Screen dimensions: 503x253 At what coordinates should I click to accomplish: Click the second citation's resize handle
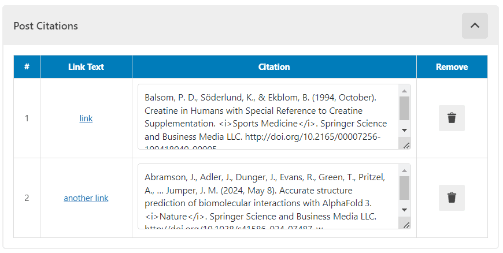[406, 225]
